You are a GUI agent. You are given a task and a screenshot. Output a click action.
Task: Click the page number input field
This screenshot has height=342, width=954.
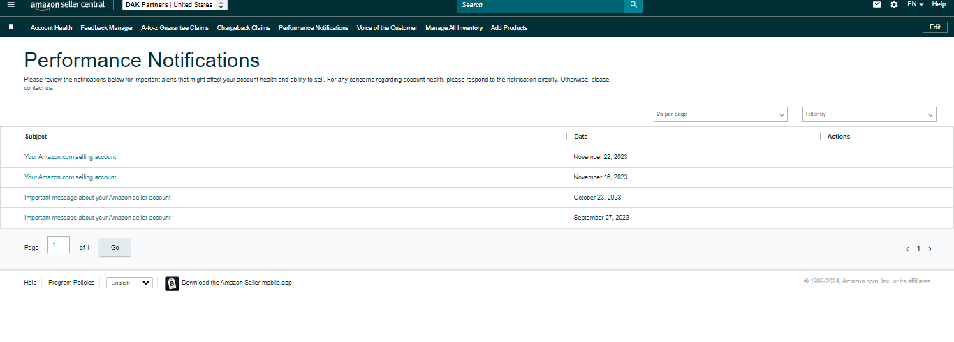(x=59, y=244)
